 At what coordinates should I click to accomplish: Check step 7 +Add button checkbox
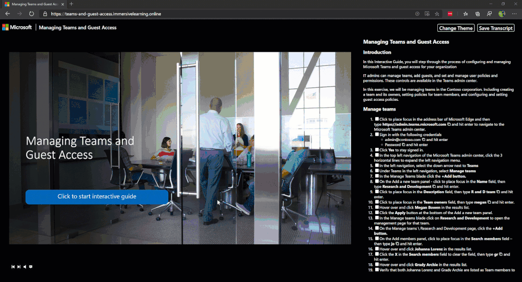click(377, 176)
